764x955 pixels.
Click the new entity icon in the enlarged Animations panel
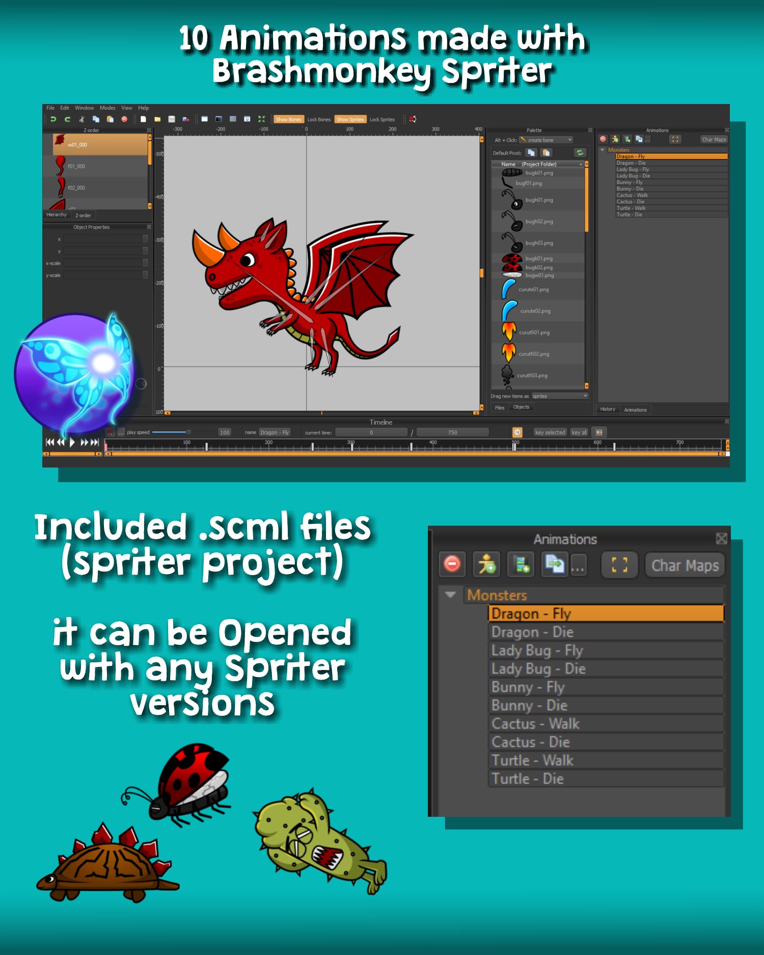pos(486,564)
